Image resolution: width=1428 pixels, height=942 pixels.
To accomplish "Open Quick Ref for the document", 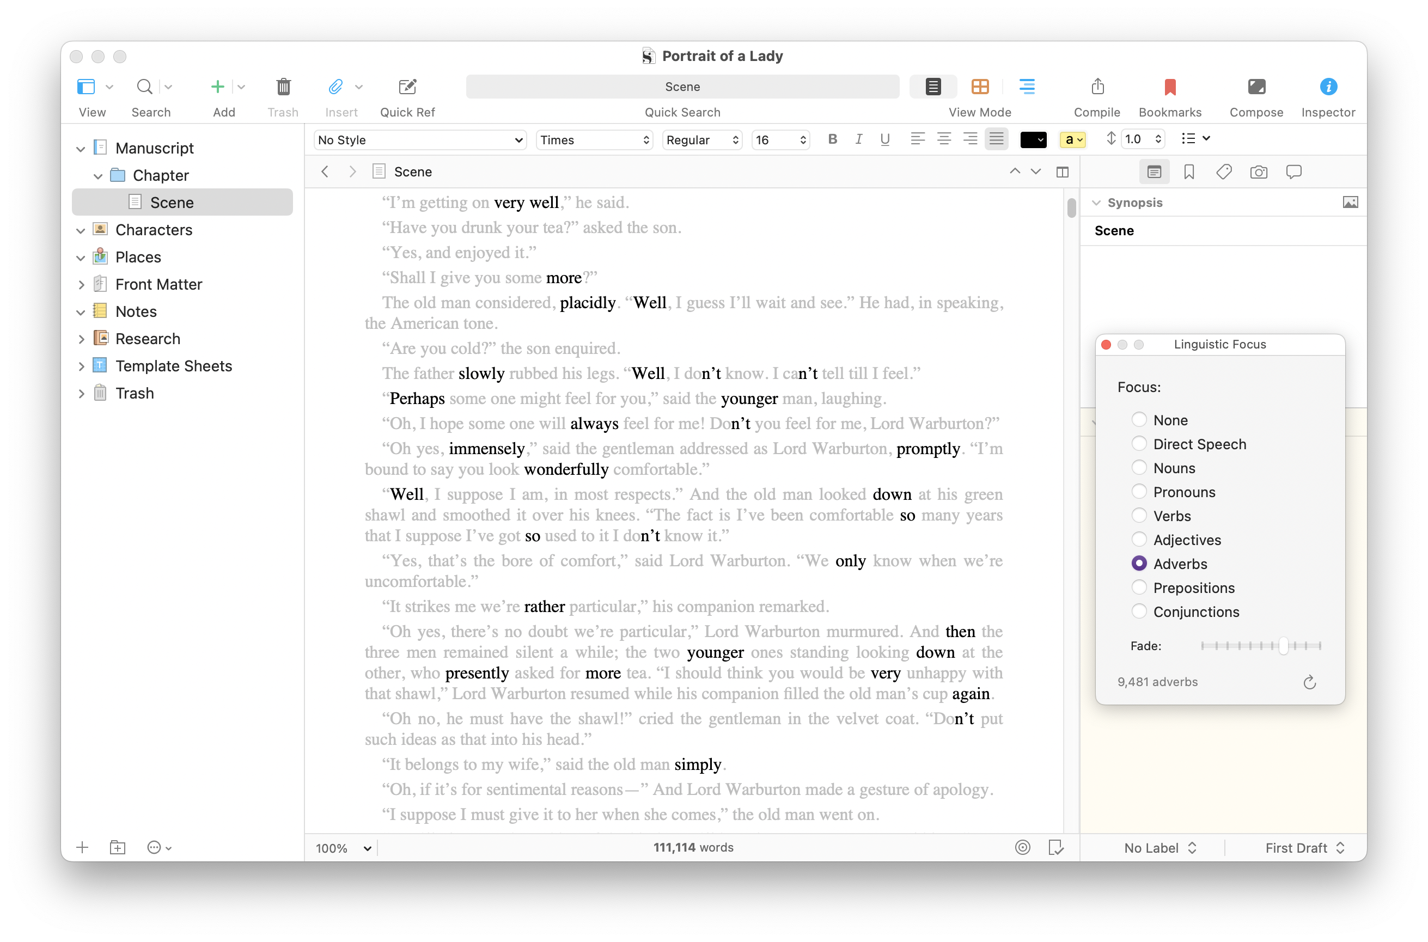I will click(407, 88).
